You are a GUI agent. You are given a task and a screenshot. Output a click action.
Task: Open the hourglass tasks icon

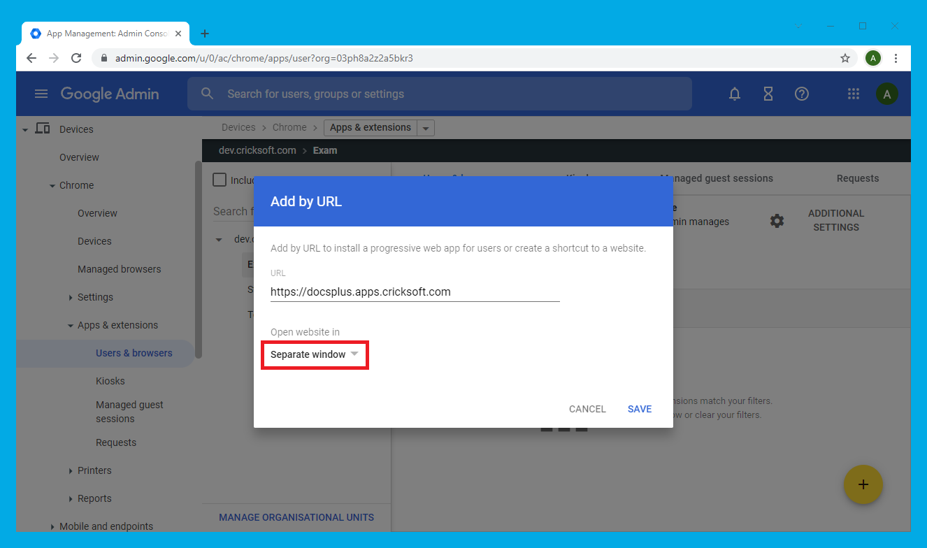pyautogui.click(x=768, y=94)
